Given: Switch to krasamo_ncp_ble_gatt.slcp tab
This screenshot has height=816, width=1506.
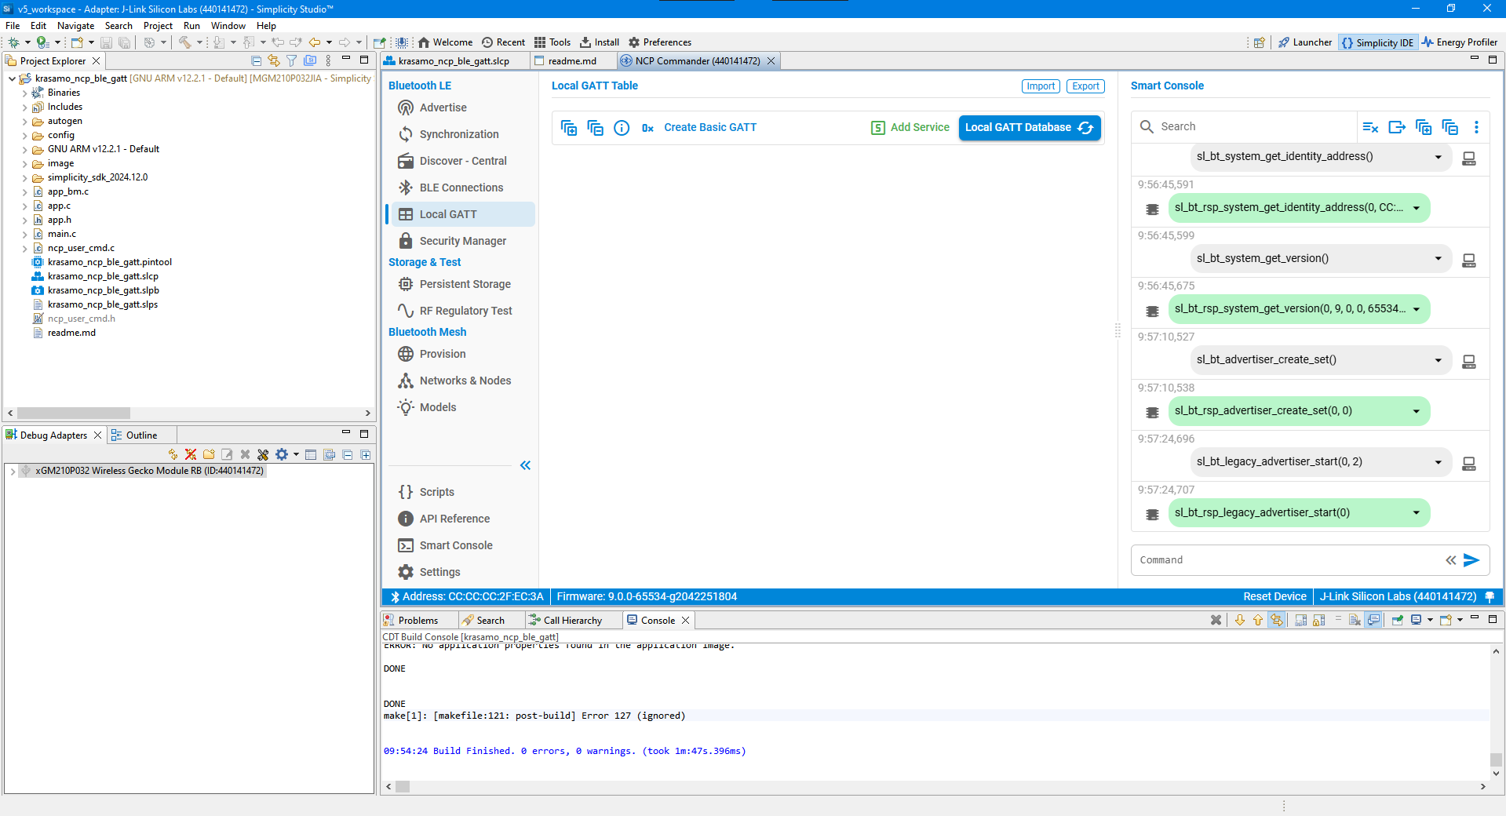Looking at the screenshot, I should click(453, 61).
